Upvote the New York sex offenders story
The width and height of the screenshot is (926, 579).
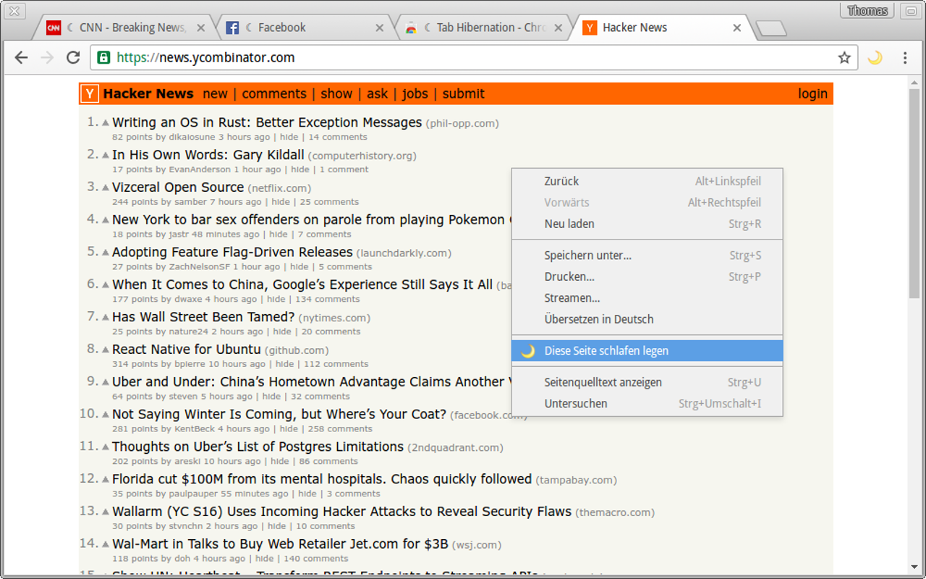[106, 221]
